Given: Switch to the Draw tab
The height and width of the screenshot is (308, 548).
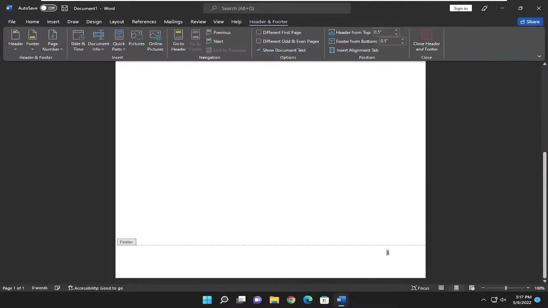Looking at the screenshot, I should [x=73, y=21].
